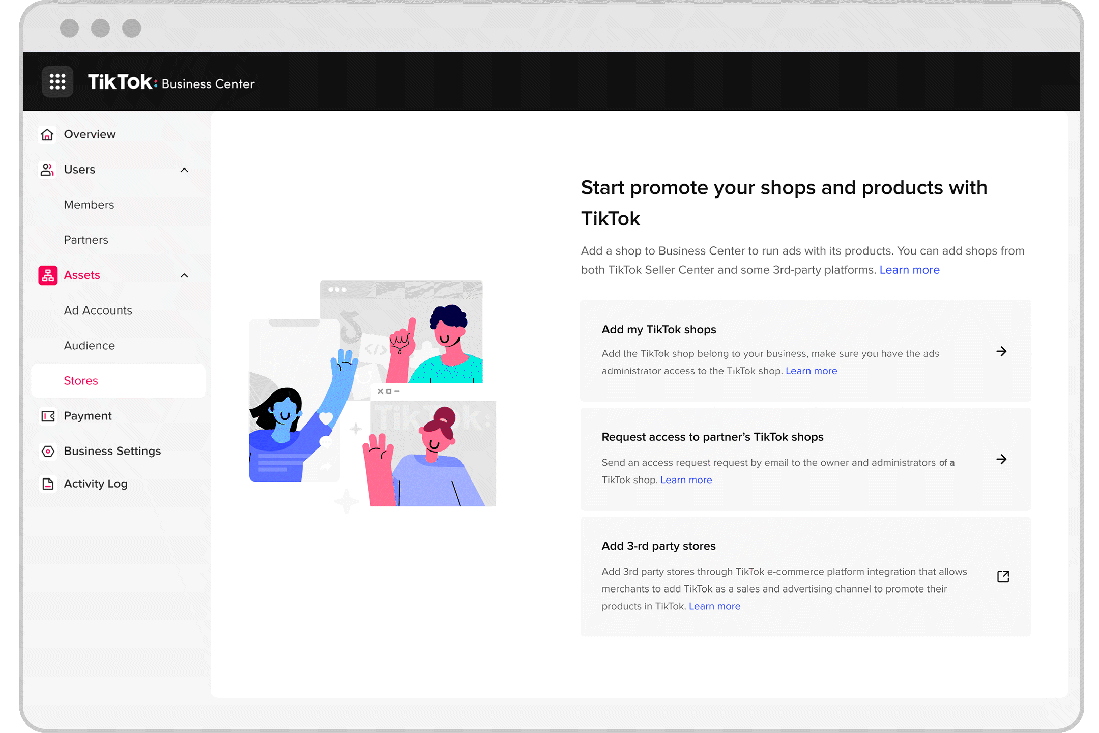
Task: Click the Activity Log document icon
Action: (47, 484)
